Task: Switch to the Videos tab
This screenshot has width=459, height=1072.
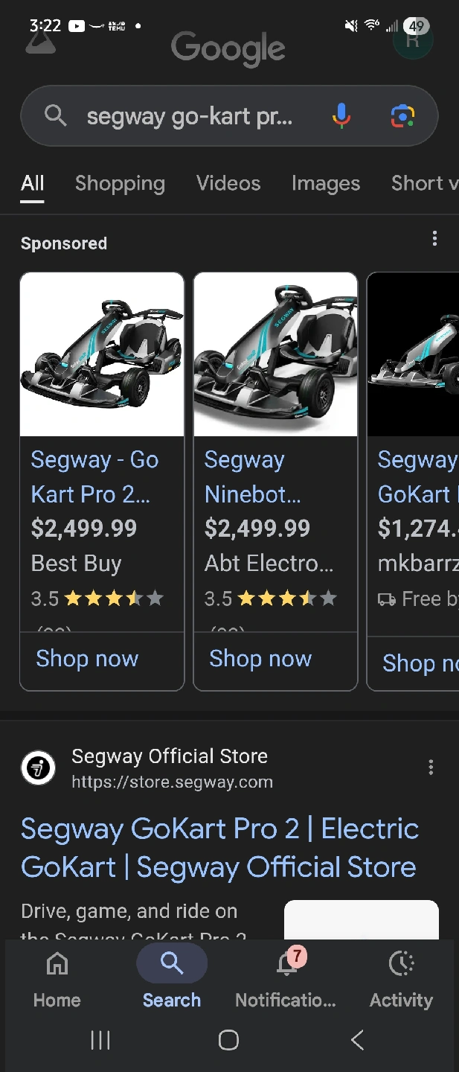Action: tap(228, 183)
